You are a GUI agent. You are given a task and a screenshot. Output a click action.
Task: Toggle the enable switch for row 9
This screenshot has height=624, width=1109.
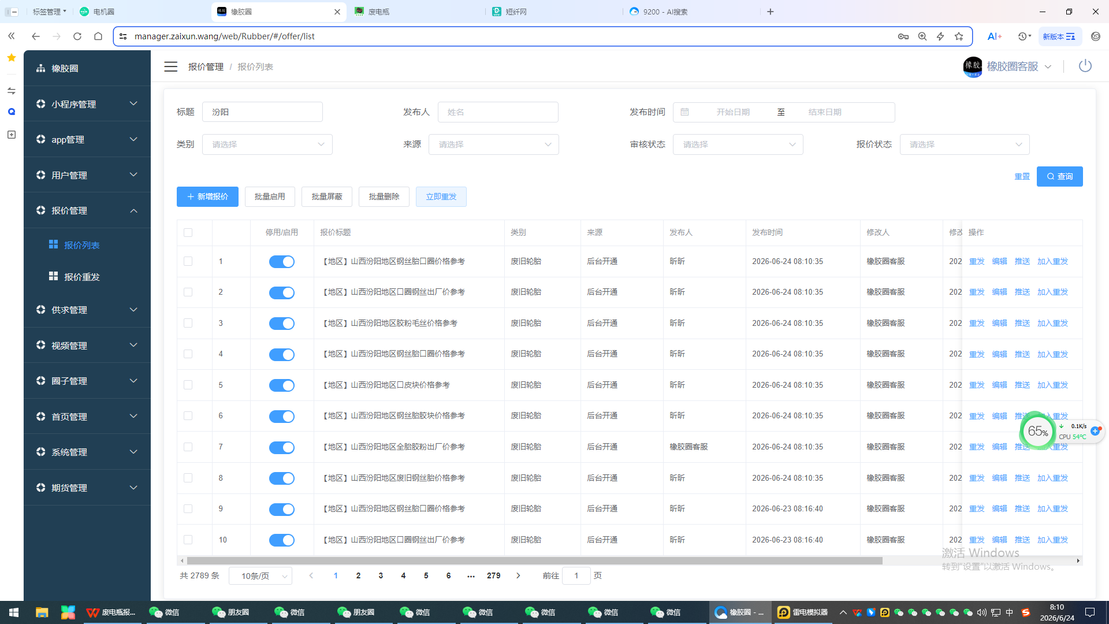tap(282, 509)
